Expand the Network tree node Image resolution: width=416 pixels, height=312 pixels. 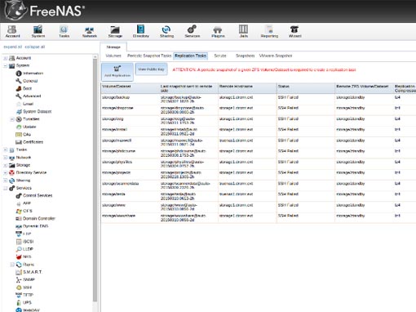(x=6, y=158)
